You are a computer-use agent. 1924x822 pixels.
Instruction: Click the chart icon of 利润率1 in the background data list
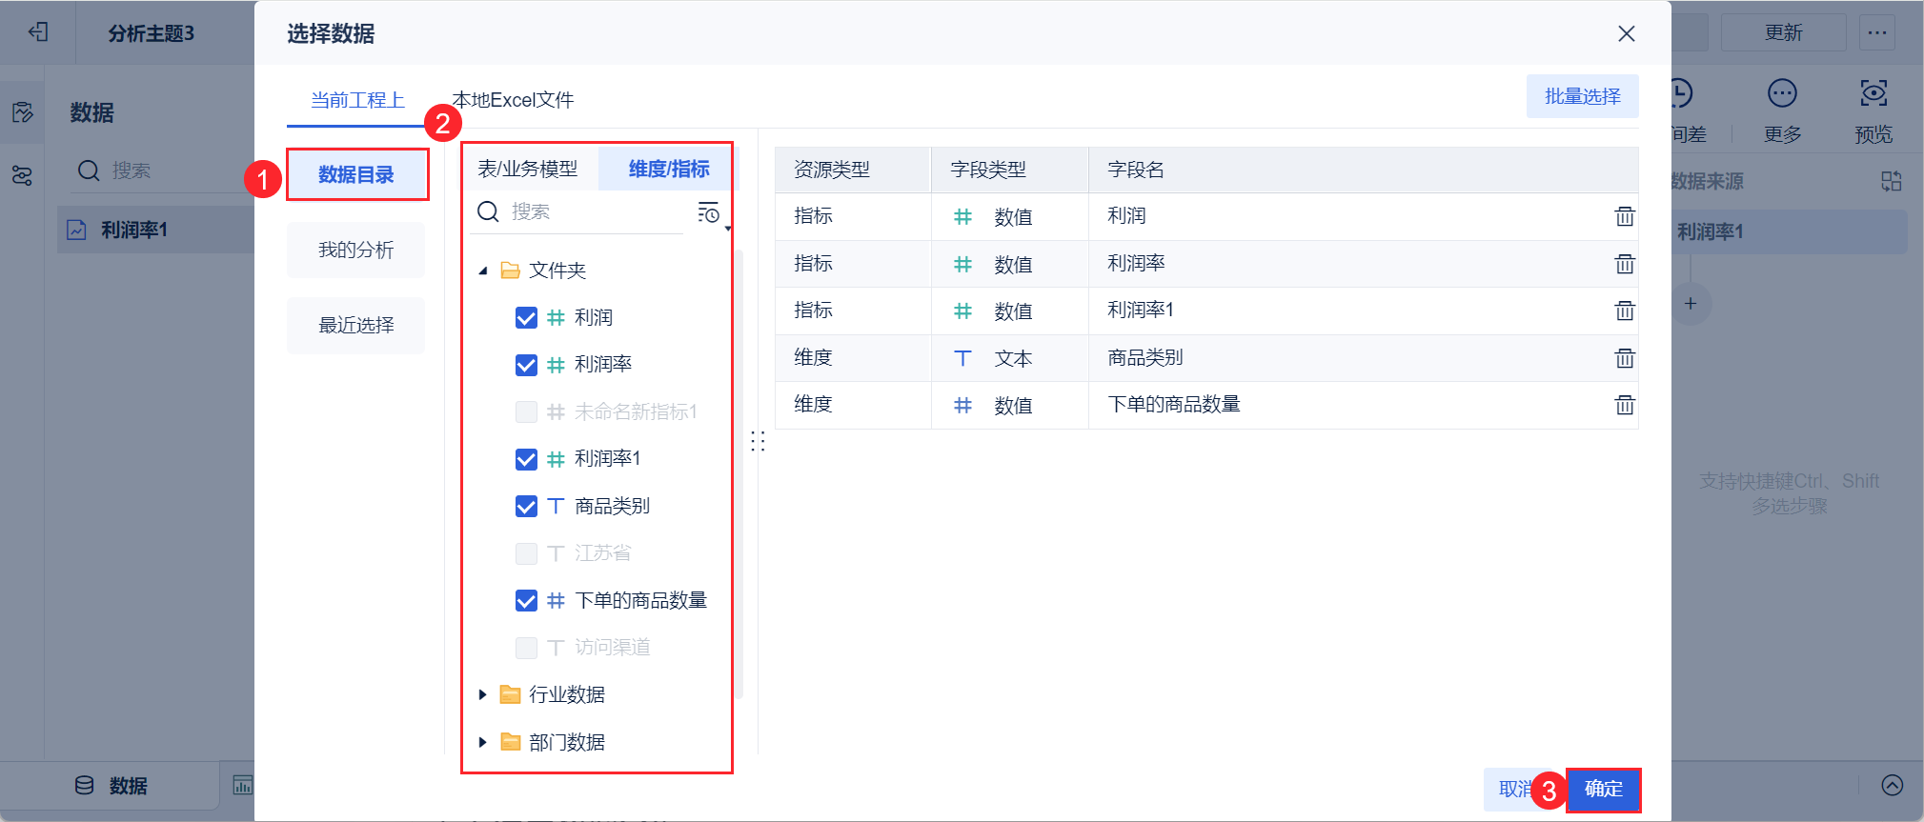pos(76,230)
